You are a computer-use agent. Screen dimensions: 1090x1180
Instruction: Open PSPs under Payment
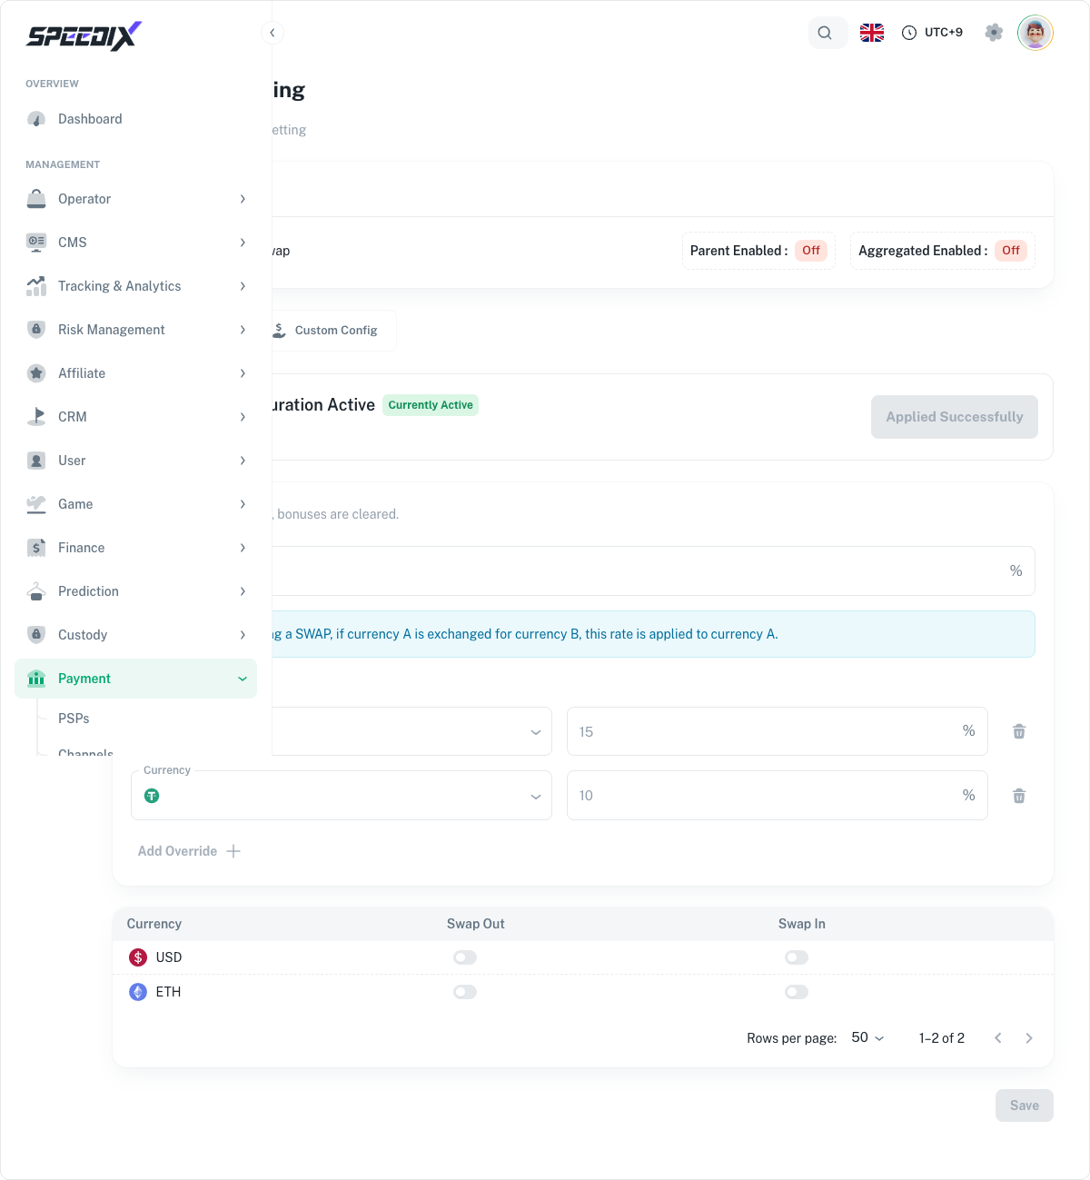(x=74, y=719)
